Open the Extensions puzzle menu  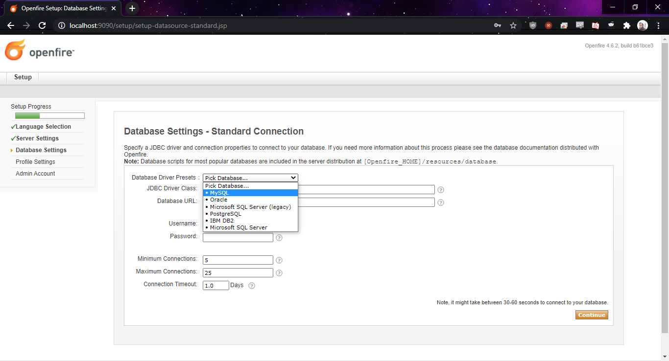coord(626,25)
